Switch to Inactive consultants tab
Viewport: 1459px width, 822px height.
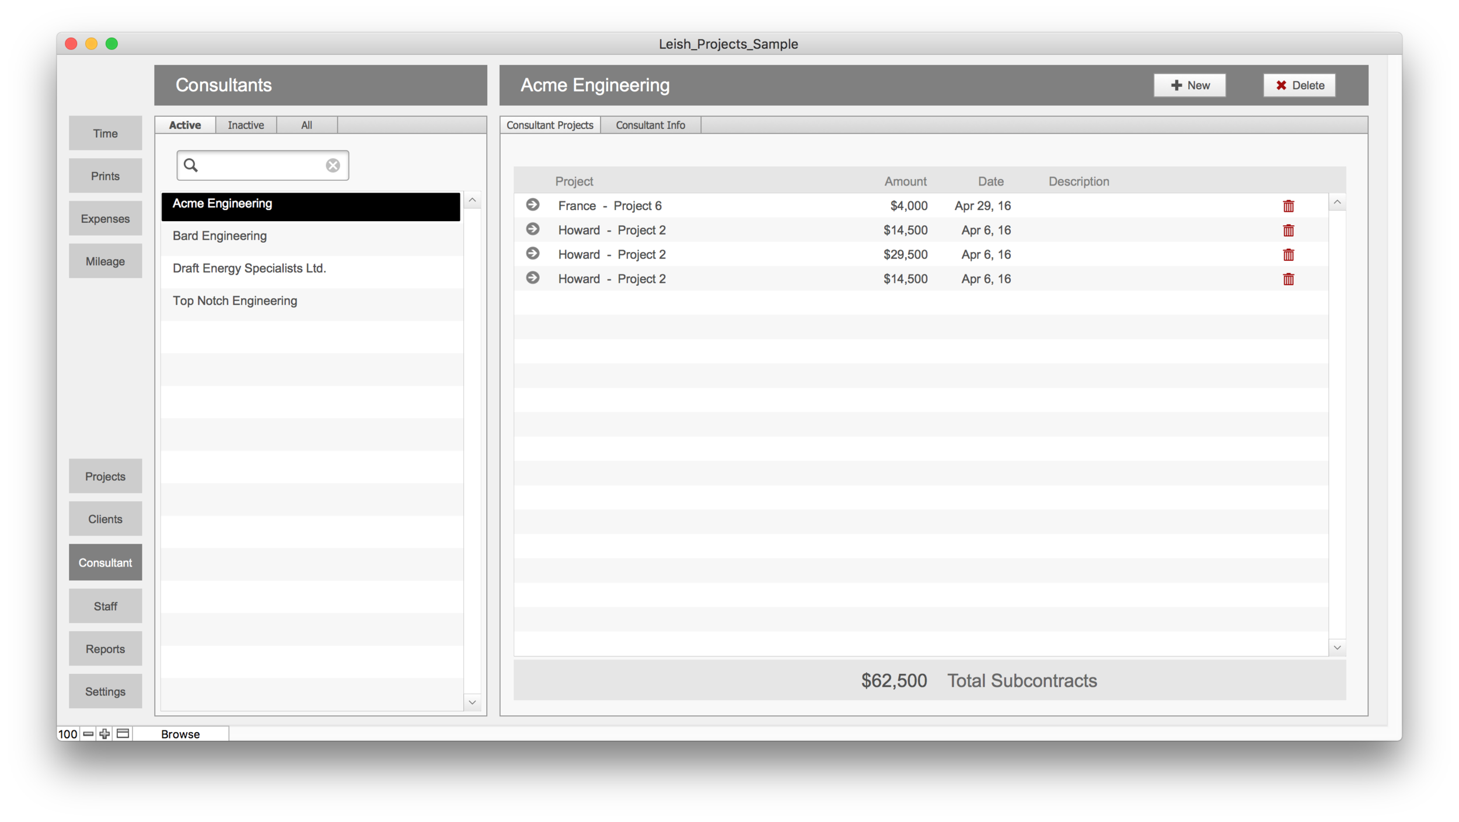[x=246, y=125]
